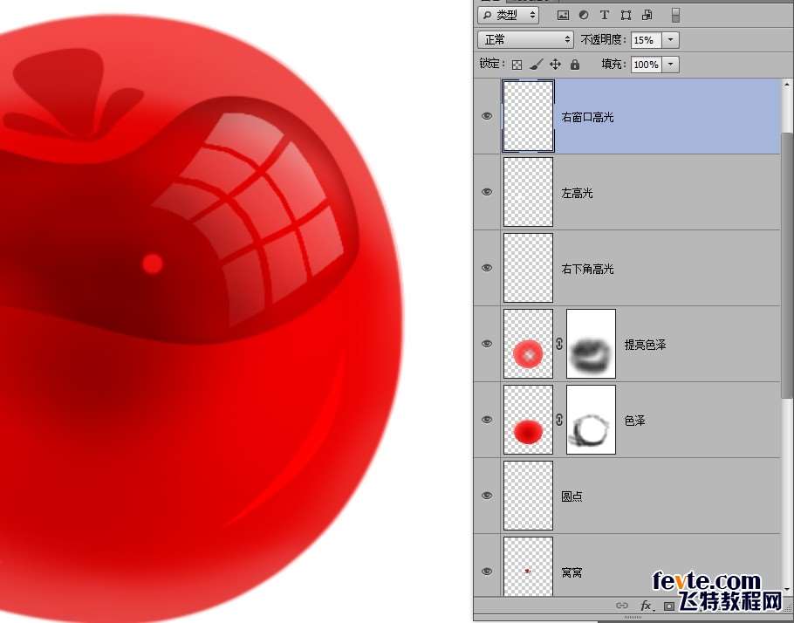Open the 类型 filter type dropdown
The image size is (794, 623).
click(x=508, y=15)
